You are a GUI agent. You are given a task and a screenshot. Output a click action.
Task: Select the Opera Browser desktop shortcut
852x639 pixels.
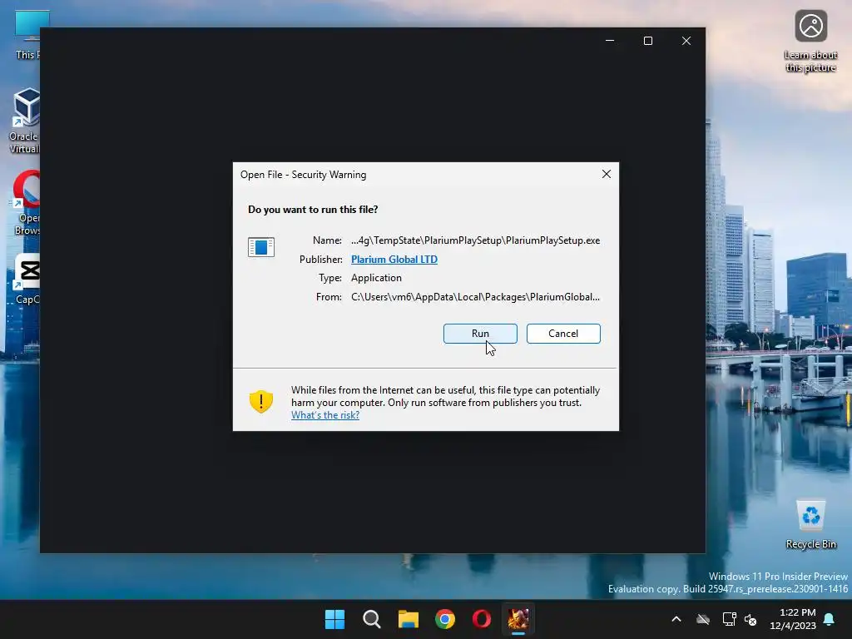coord(26,202)
